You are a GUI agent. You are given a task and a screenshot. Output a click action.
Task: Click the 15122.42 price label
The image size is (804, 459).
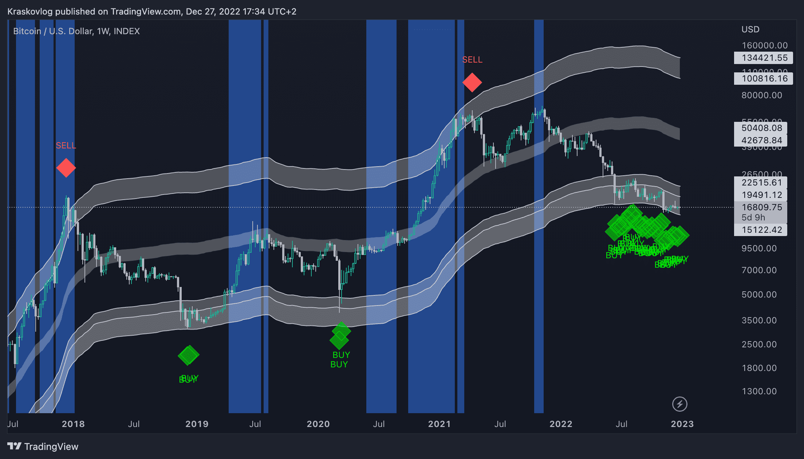point(761,230)
